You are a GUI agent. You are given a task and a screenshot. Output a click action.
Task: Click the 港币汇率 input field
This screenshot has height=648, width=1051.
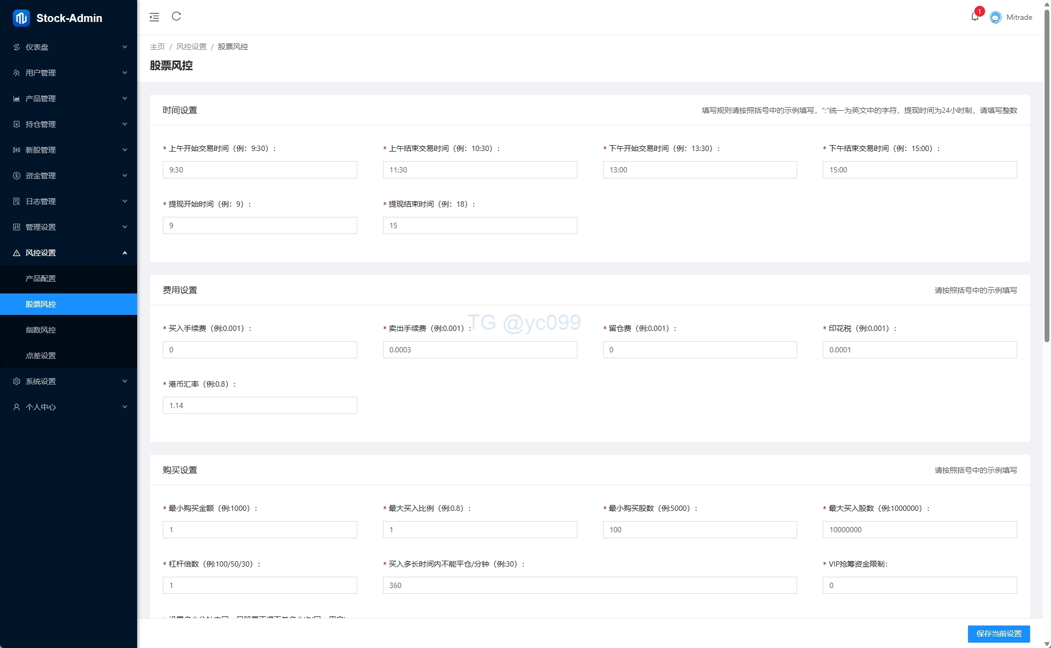[x=260, y=405]
